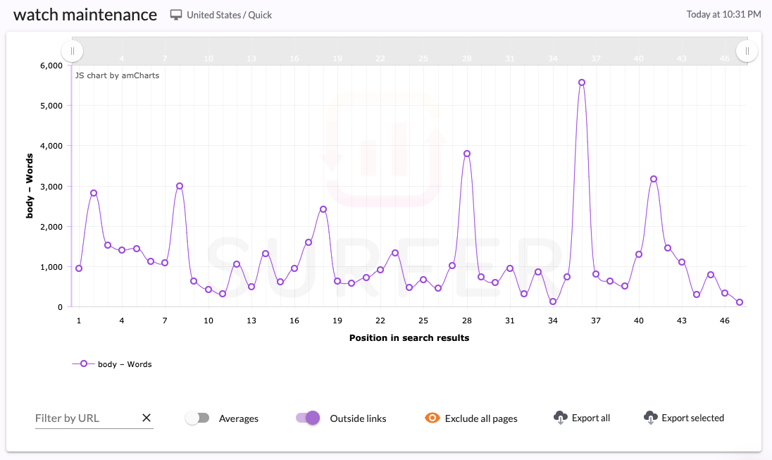Image resolution: width=772 pixels, height=460 pixels.
Task: Click the Export all cloud download icon
Action: point(560,418)
